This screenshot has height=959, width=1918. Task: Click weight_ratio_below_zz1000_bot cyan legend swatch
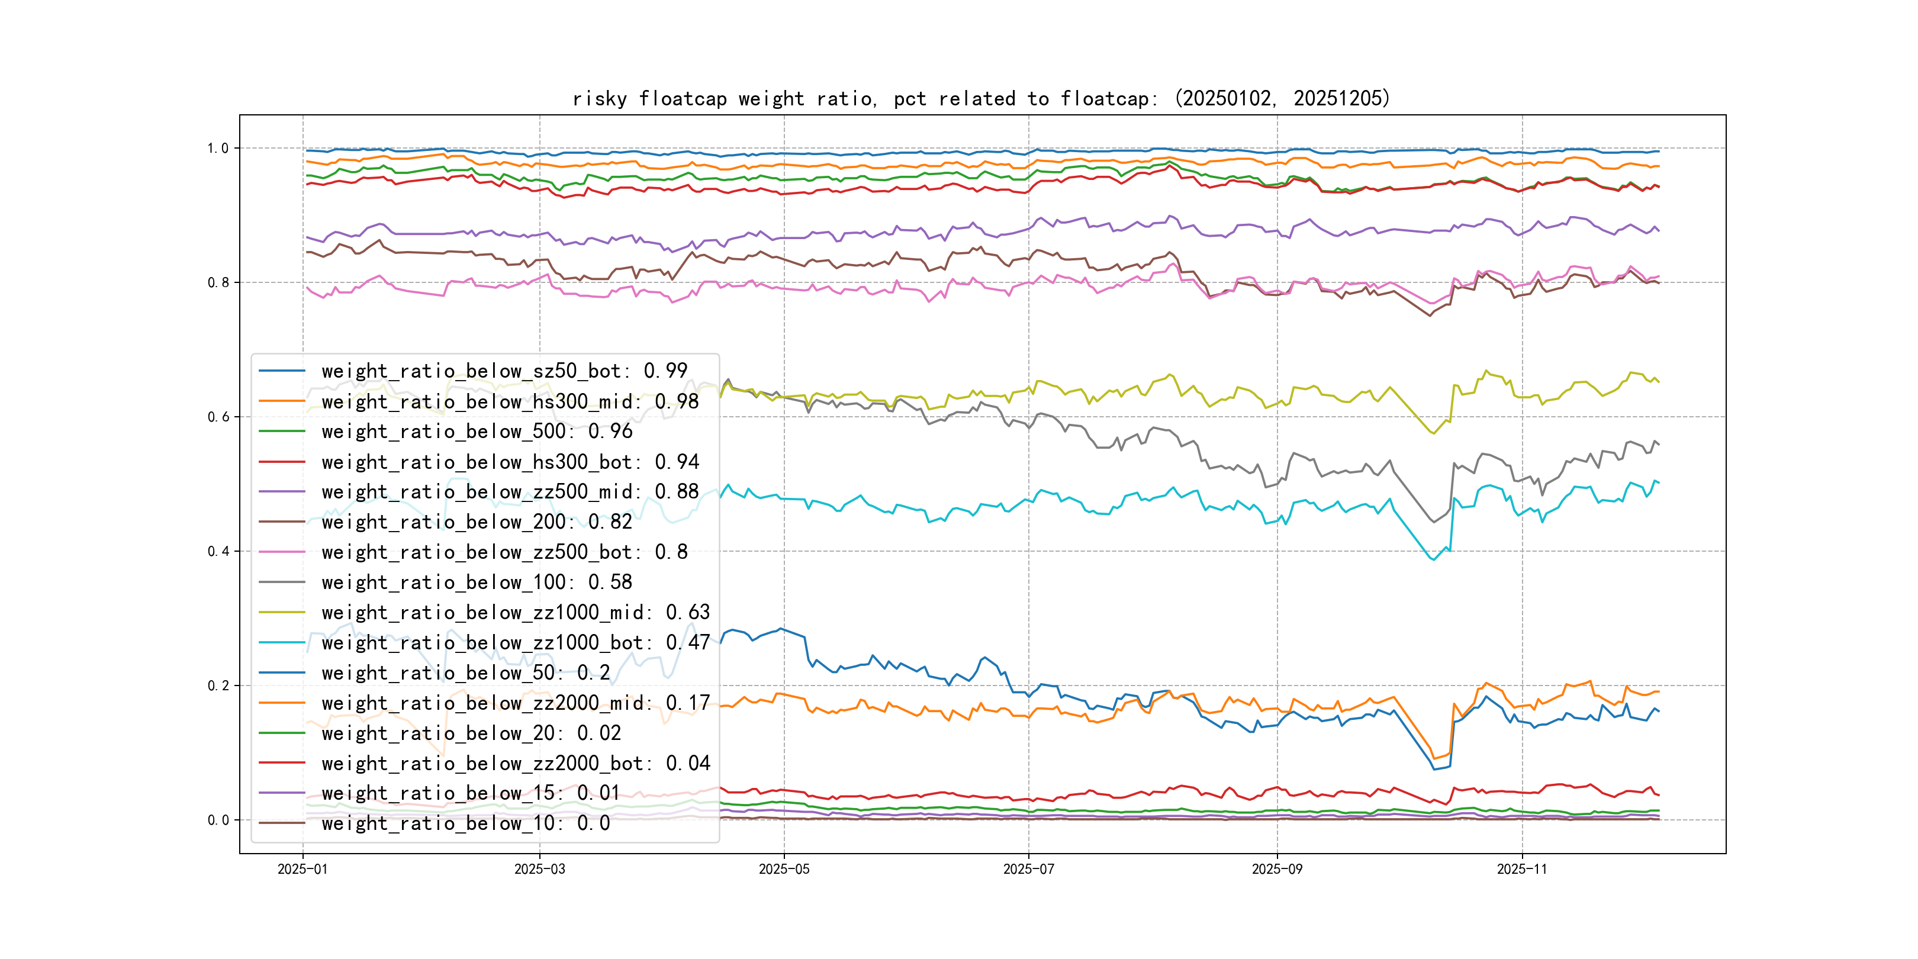point(281,642)
